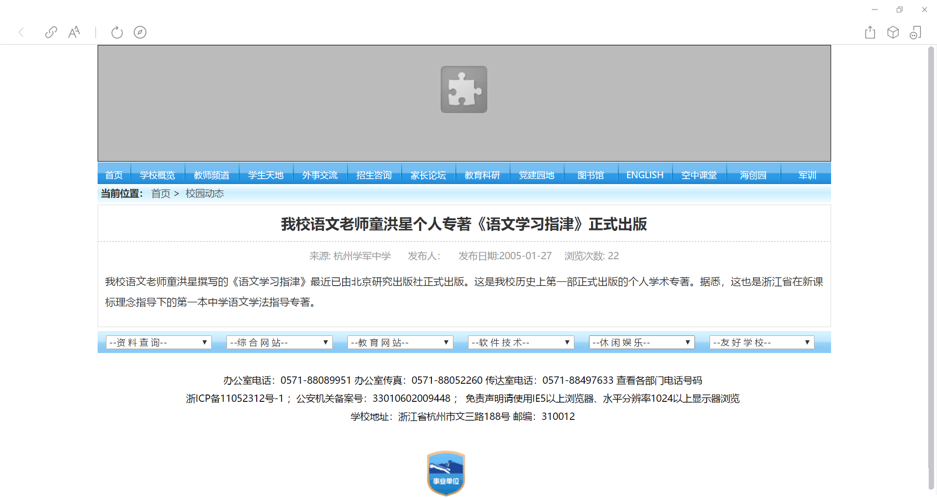This screenshot has width=937, height=498.
Task: Reload the page with the refresh icon
Action: click(117, 32)
